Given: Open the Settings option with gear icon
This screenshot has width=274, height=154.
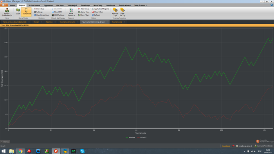Looking at the screenshot, I should click(x=38, y=12).
